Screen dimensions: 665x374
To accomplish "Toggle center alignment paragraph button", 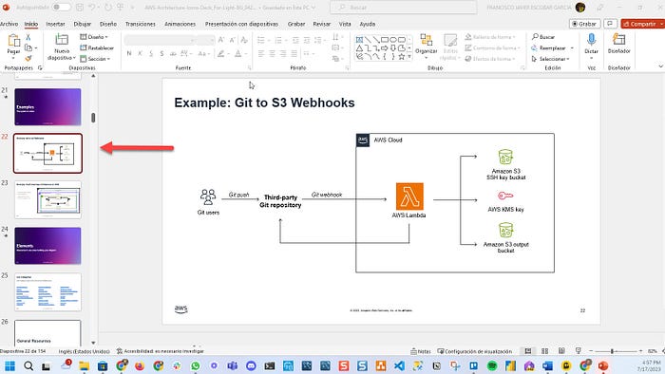I will click(272, 53).
